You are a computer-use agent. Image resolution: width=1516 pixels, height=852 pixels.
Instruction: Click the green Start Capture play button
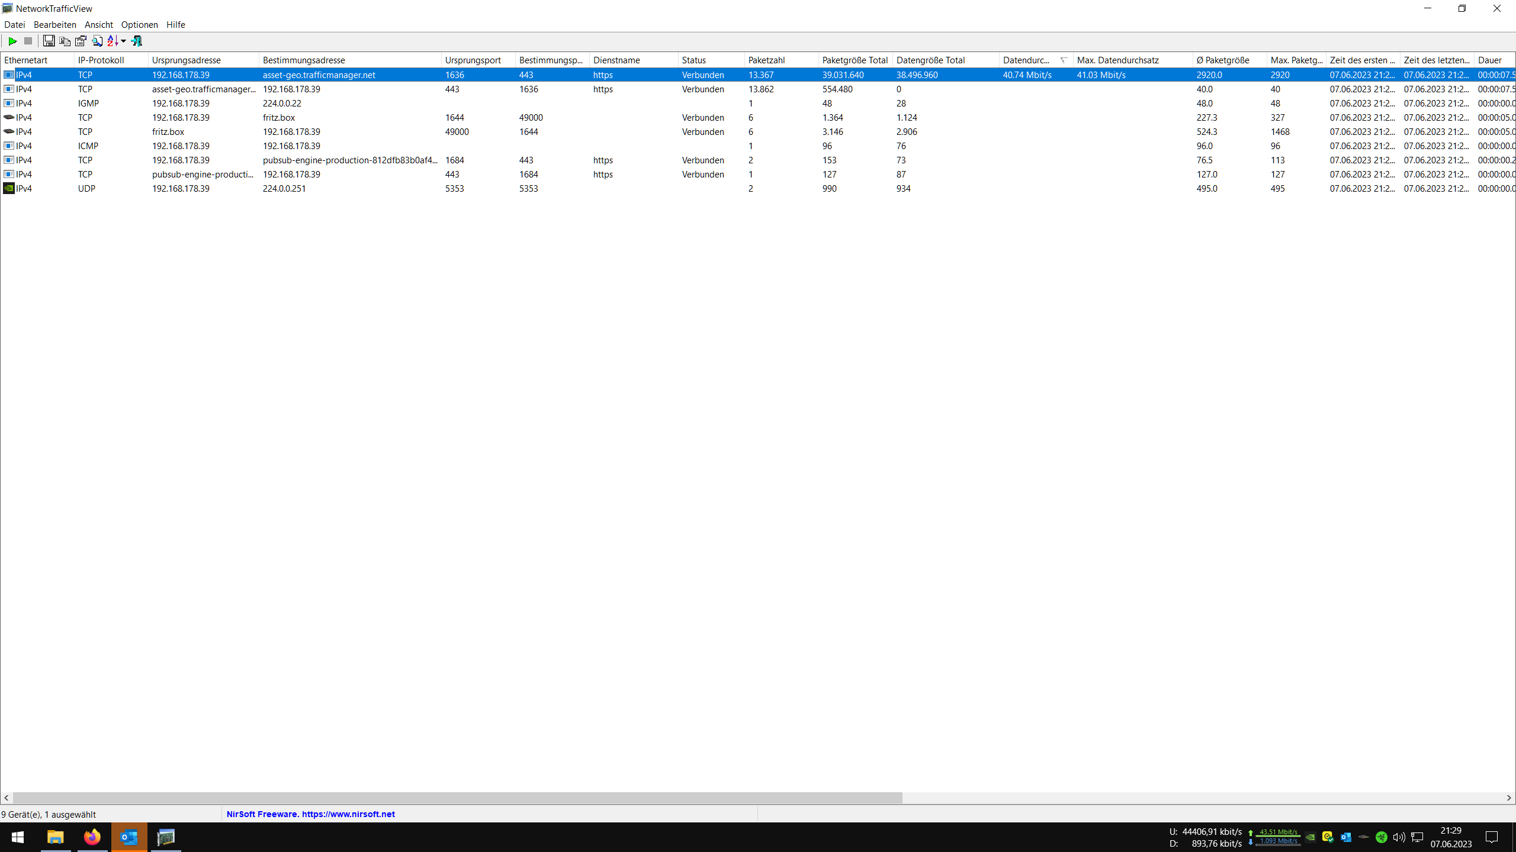[12, 41]
